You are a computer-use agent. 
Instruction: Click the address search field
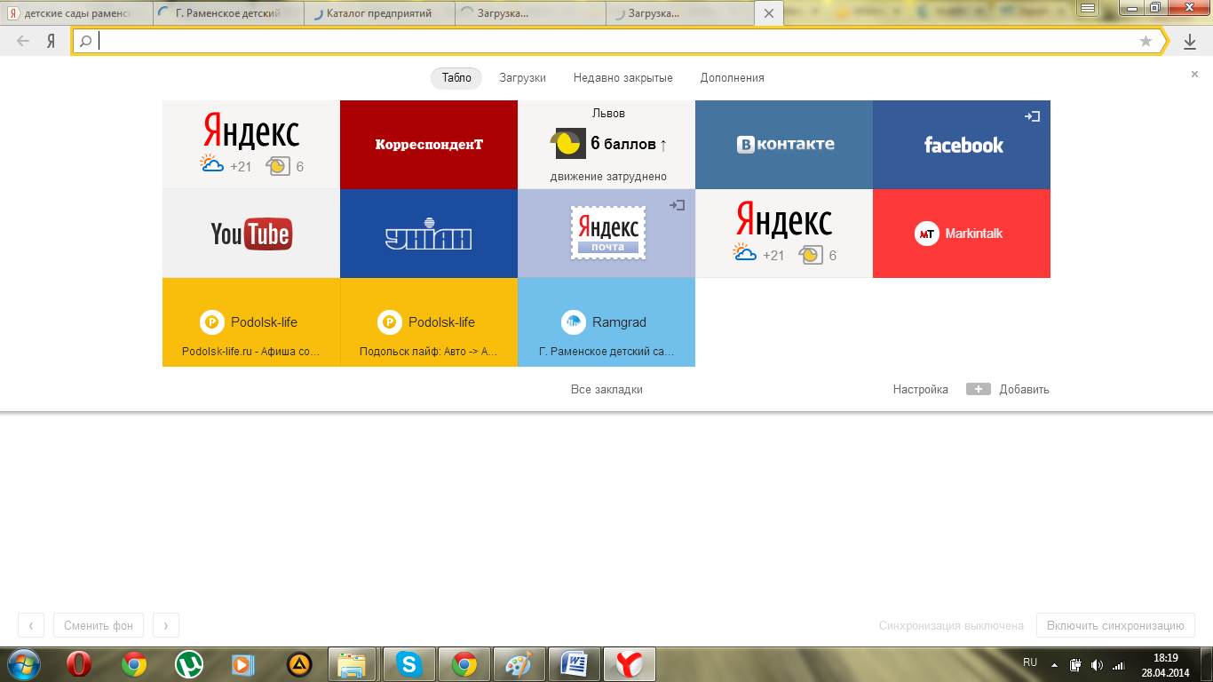click(x=617, y=41)
